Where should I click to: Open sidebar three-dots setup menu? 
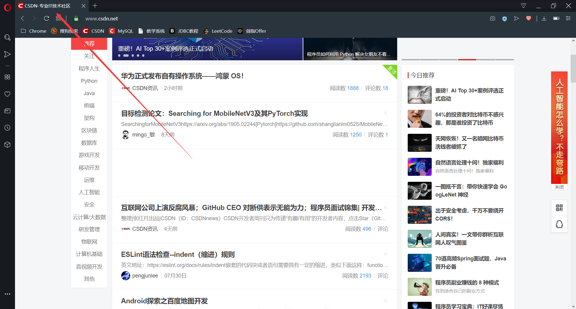pos(7,294)
